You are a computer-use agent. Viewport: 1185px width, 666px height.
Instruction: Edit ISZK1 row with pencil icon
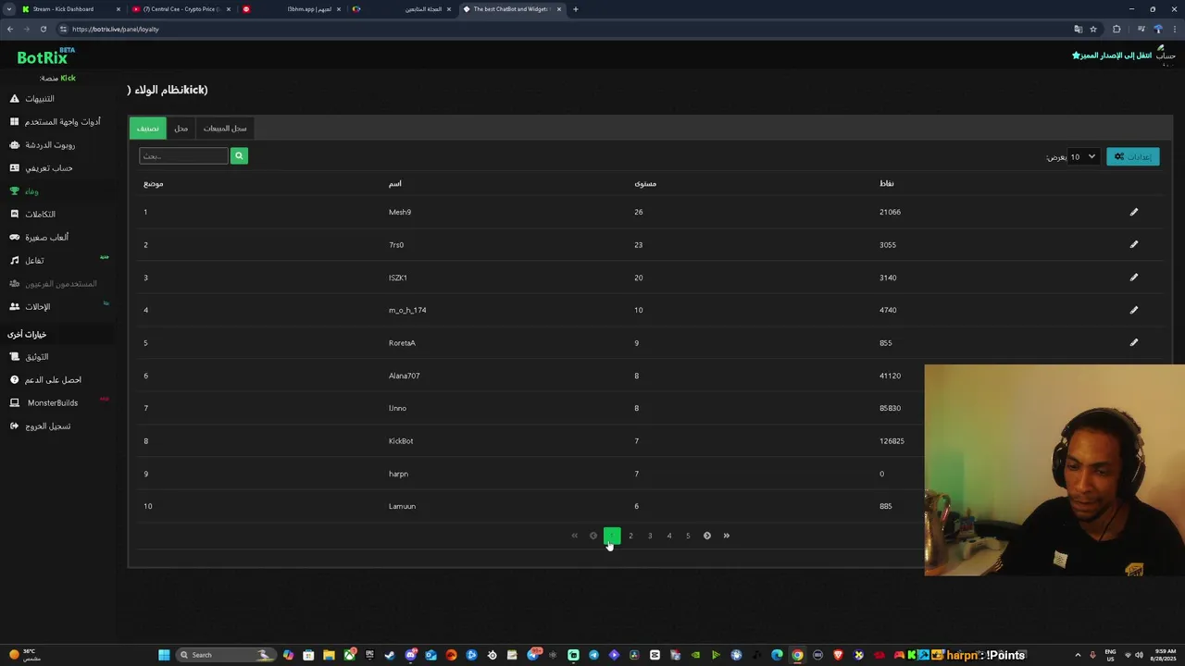tap(1133, 277)
